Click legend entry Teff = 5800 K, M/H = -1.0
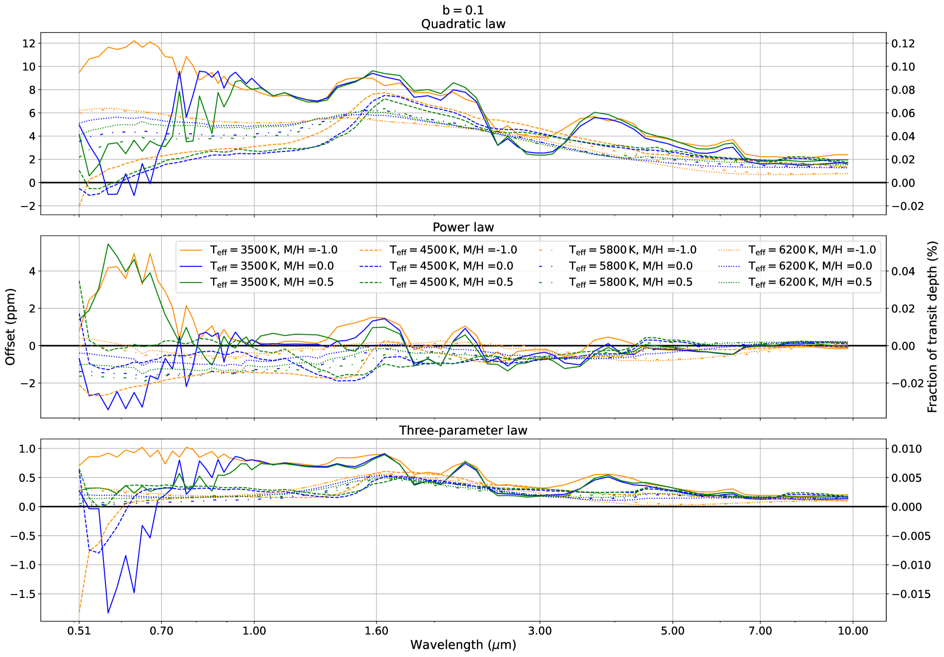Screen dimensions: 944x657 tap(632, 250)
